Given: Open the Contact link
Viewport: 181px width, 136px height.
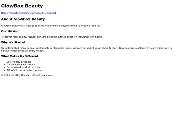Looking at the screenshot, I should [52, 13].
